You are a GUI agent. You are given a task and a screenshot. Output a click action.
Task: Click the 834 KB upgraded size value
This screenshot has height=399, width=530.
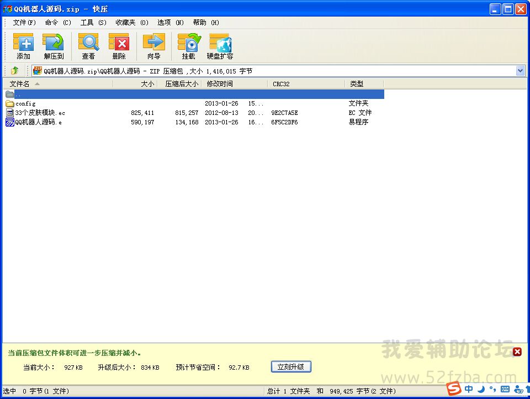click(x=150, y=368)
